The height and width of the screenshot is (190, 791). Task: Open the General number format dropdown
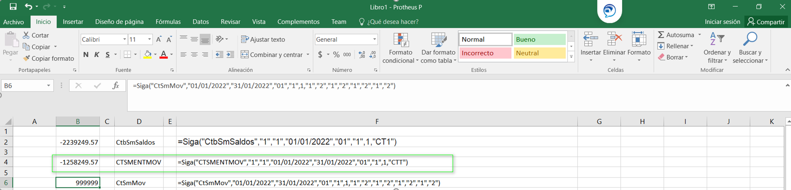(374, 39)
